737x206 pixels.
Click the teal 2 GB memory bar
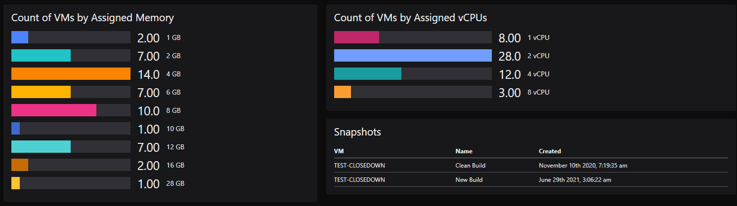(x=41, y=56)
